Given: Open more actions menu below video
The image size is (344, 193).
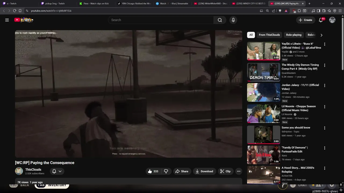Looking at the screenshot, I should [x=239, y=171].
